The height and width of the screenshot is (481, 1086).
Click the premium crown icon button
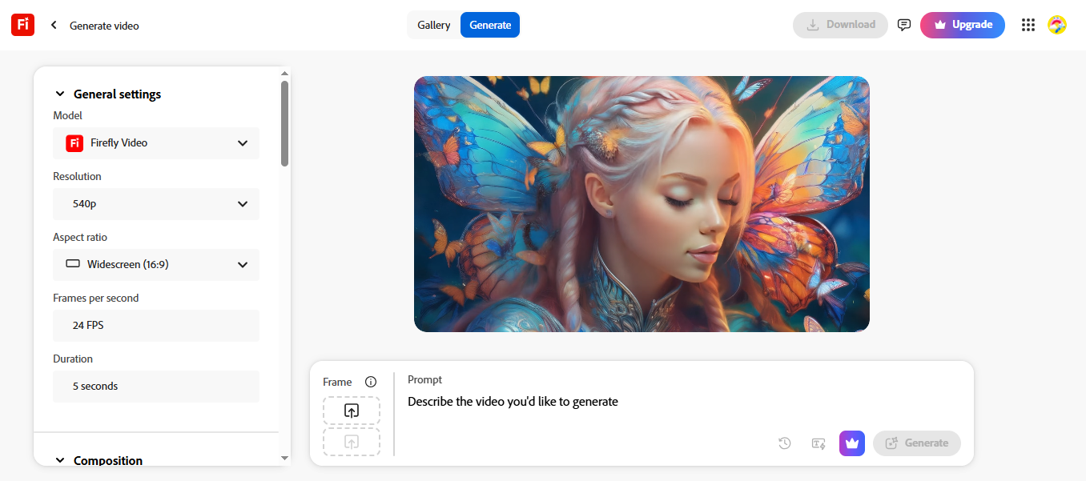[x=852, y=443]
